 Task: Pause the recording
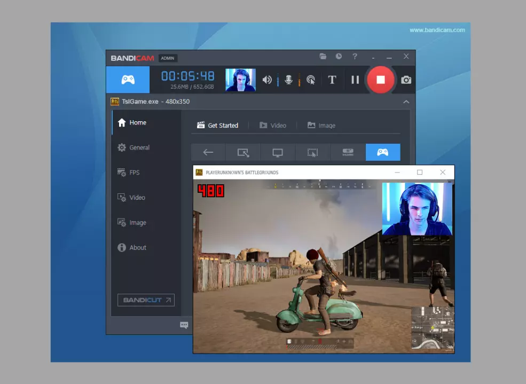355,80
